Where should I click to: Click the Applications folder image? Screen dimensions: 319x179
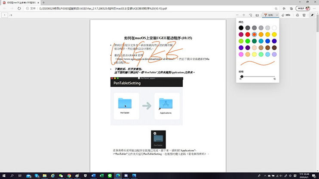click(x=166, y=103)
